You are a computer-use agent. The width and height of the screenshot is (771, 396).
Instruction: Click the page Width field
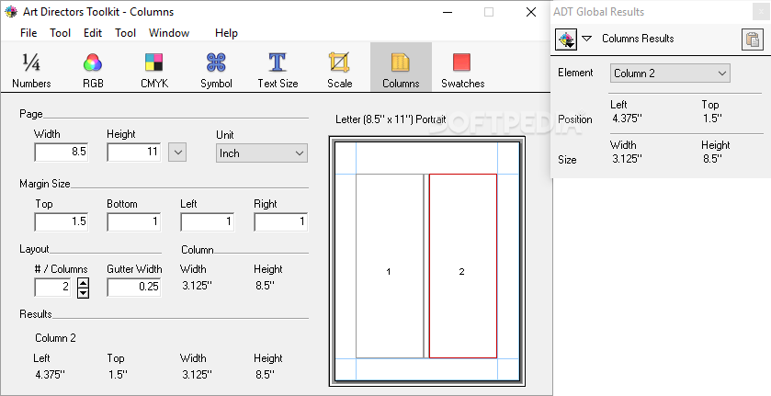click(x=62, y=152)
